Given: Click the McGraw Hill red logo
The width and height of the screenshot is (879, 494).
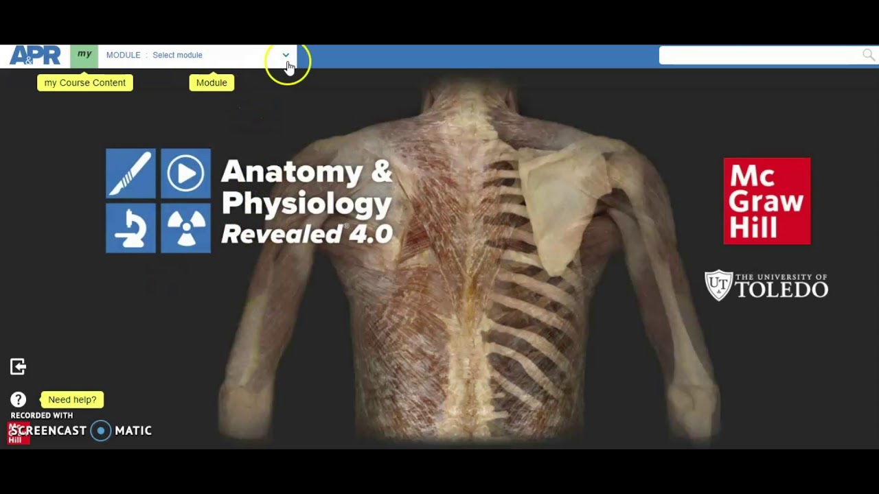Looking at the screenshot, I should coord(767,201).
